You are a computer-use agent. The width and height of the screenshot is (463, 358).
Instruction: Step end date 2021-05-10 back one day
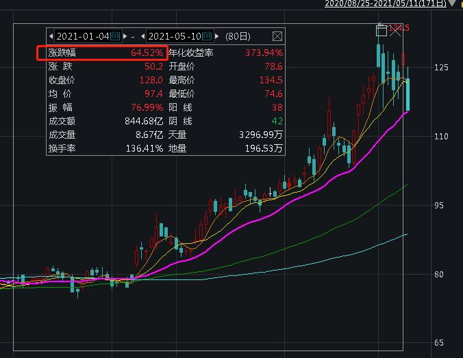click(142, 36)
